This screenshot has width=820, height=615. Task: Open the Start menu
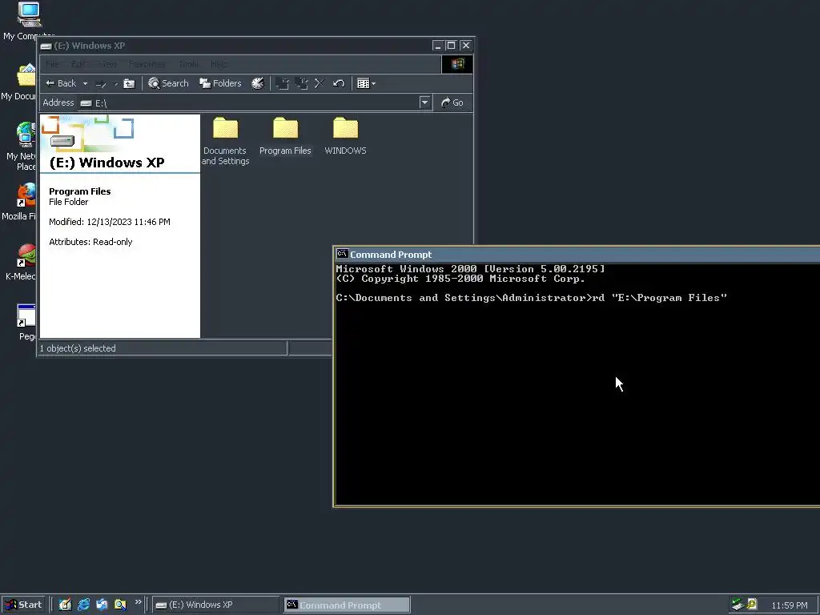[x=24, y=605]
